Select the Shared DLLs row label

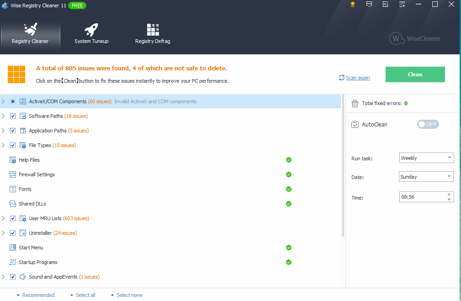click(32, 204)
